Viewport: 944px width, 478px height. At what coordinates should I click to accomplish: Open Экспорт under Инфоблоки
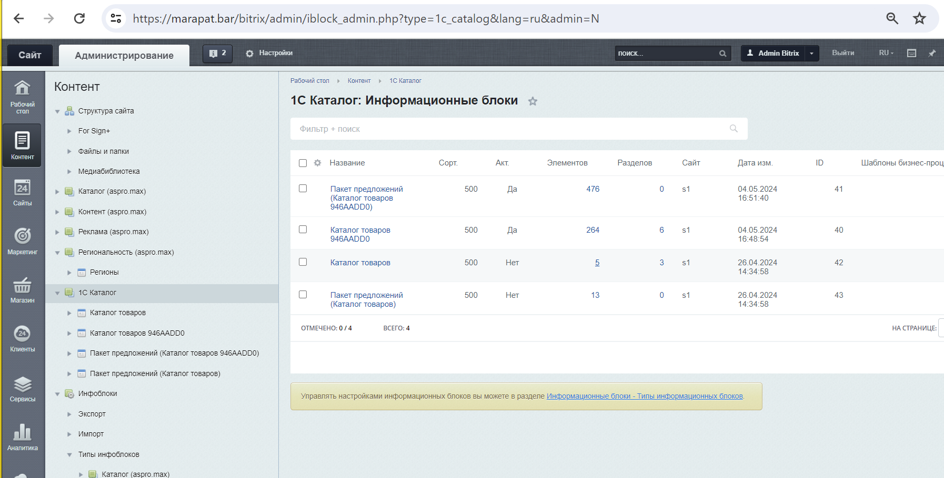(x=92, y=414)
